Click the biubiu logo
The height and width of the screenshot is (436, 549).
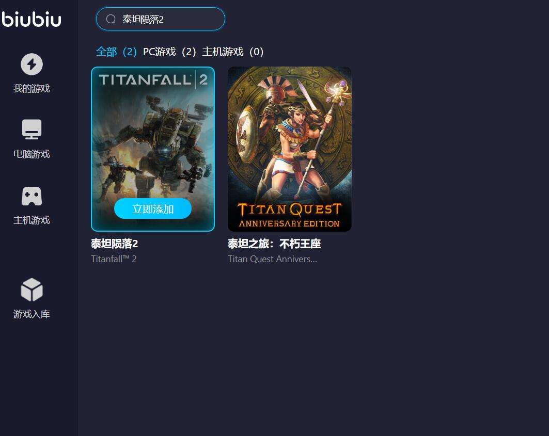(x=31, y=19)
